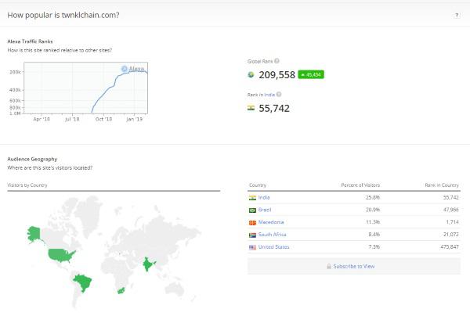Click the Rank in Country column header

(x=442, y=185)
